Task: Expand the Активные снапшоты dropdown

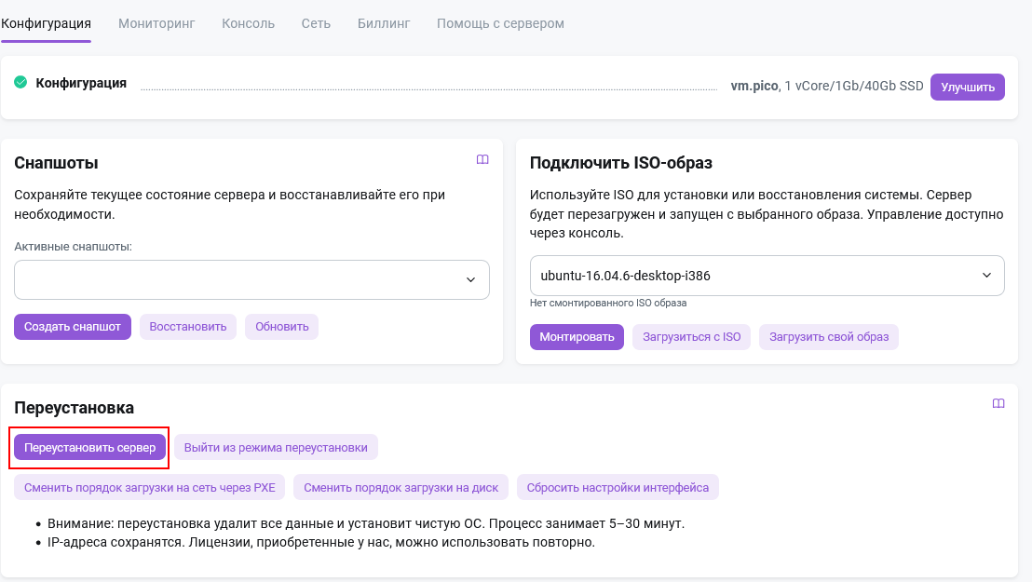Action: (251, 279)
